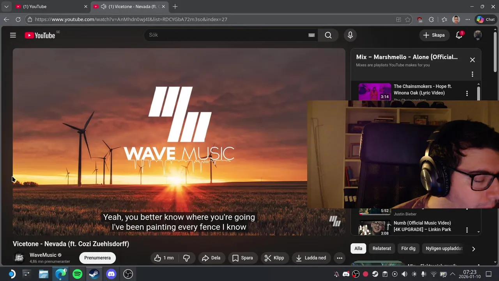This screenshot has width=499, height=281.
Task: Open the split screen icon in address bar
Action: tap(398, 20)
